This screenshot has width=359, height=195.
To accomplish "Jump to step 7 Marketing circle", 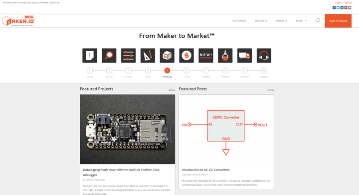I will (206, 70).
